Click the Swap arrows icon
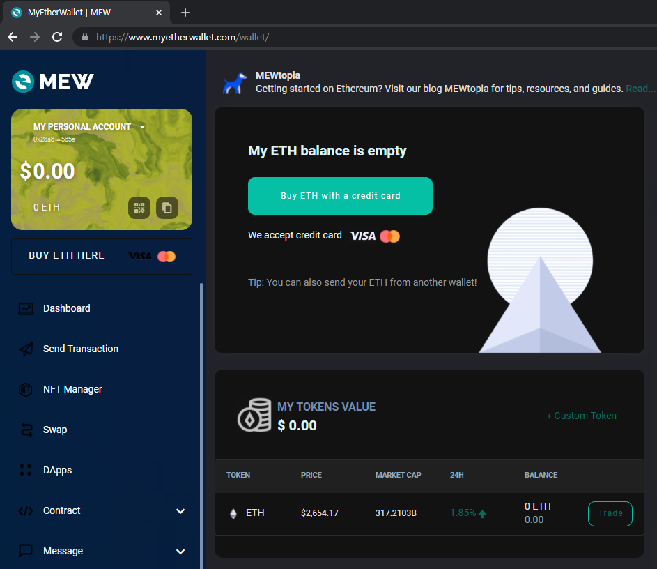The height and width of the screenshot is (569, 657). [x=26, y=430]
